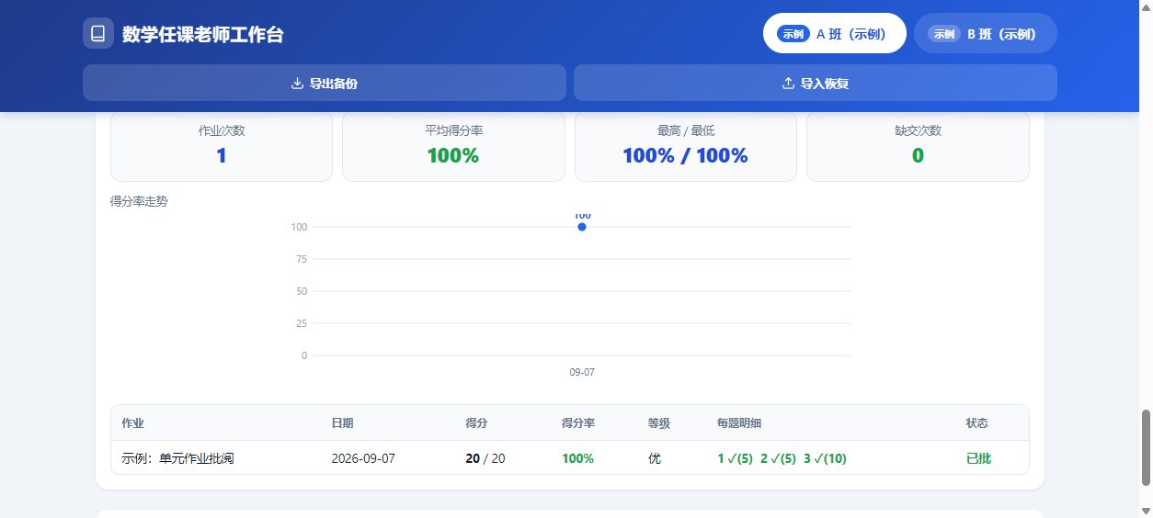Click the page vertical scrollbar thumb
The width and height of the screenshot is (1153, 518).
click(x=1146, y=447)
